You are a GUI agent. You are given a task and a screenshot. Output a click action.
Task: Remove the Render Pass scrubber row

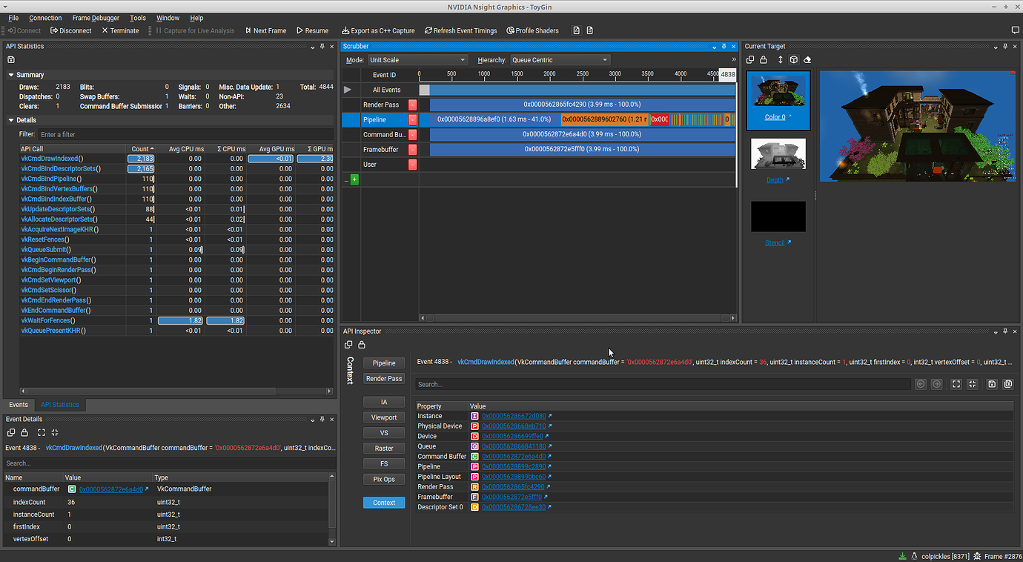pyautogui.click(x=412, y=105)
